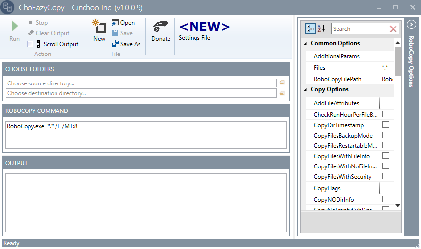Edit the Files value *.*

(387, 68)
